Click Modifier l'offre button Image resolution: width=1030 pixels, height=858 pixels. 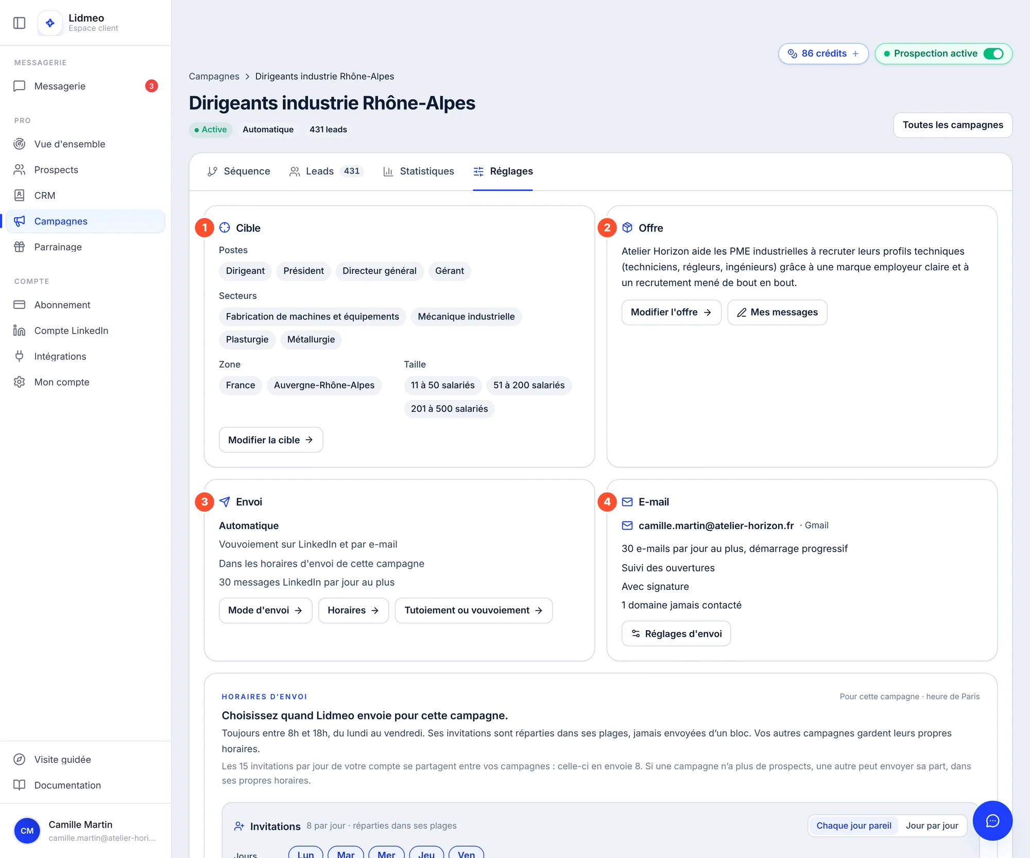[x=671, y=312]
